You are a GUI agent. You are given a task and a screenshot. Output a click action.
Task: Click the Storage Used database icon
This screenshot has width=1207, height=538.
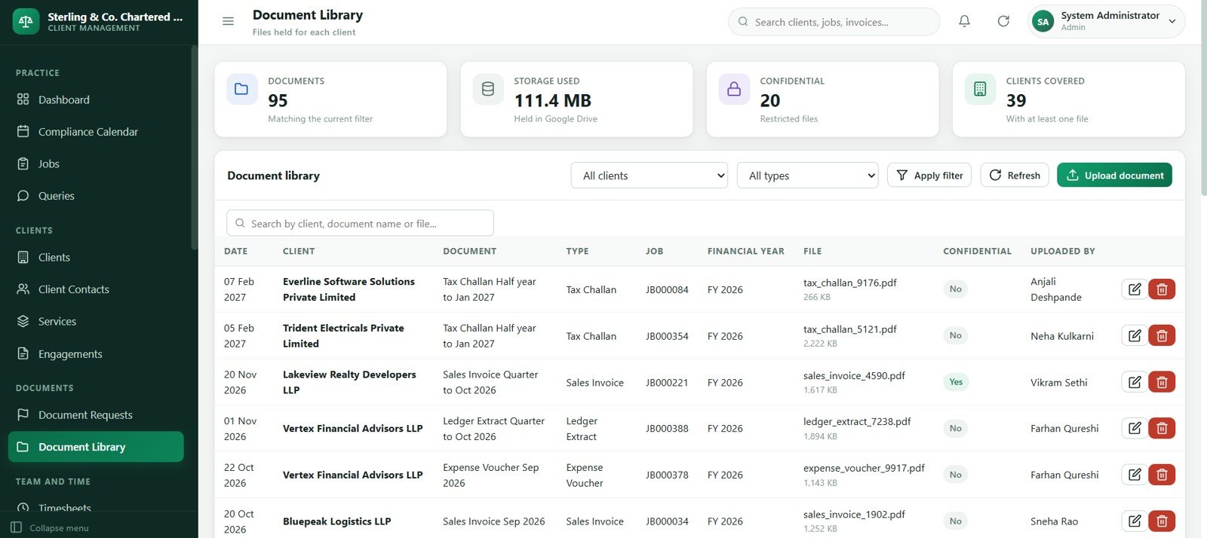(488, 89)
